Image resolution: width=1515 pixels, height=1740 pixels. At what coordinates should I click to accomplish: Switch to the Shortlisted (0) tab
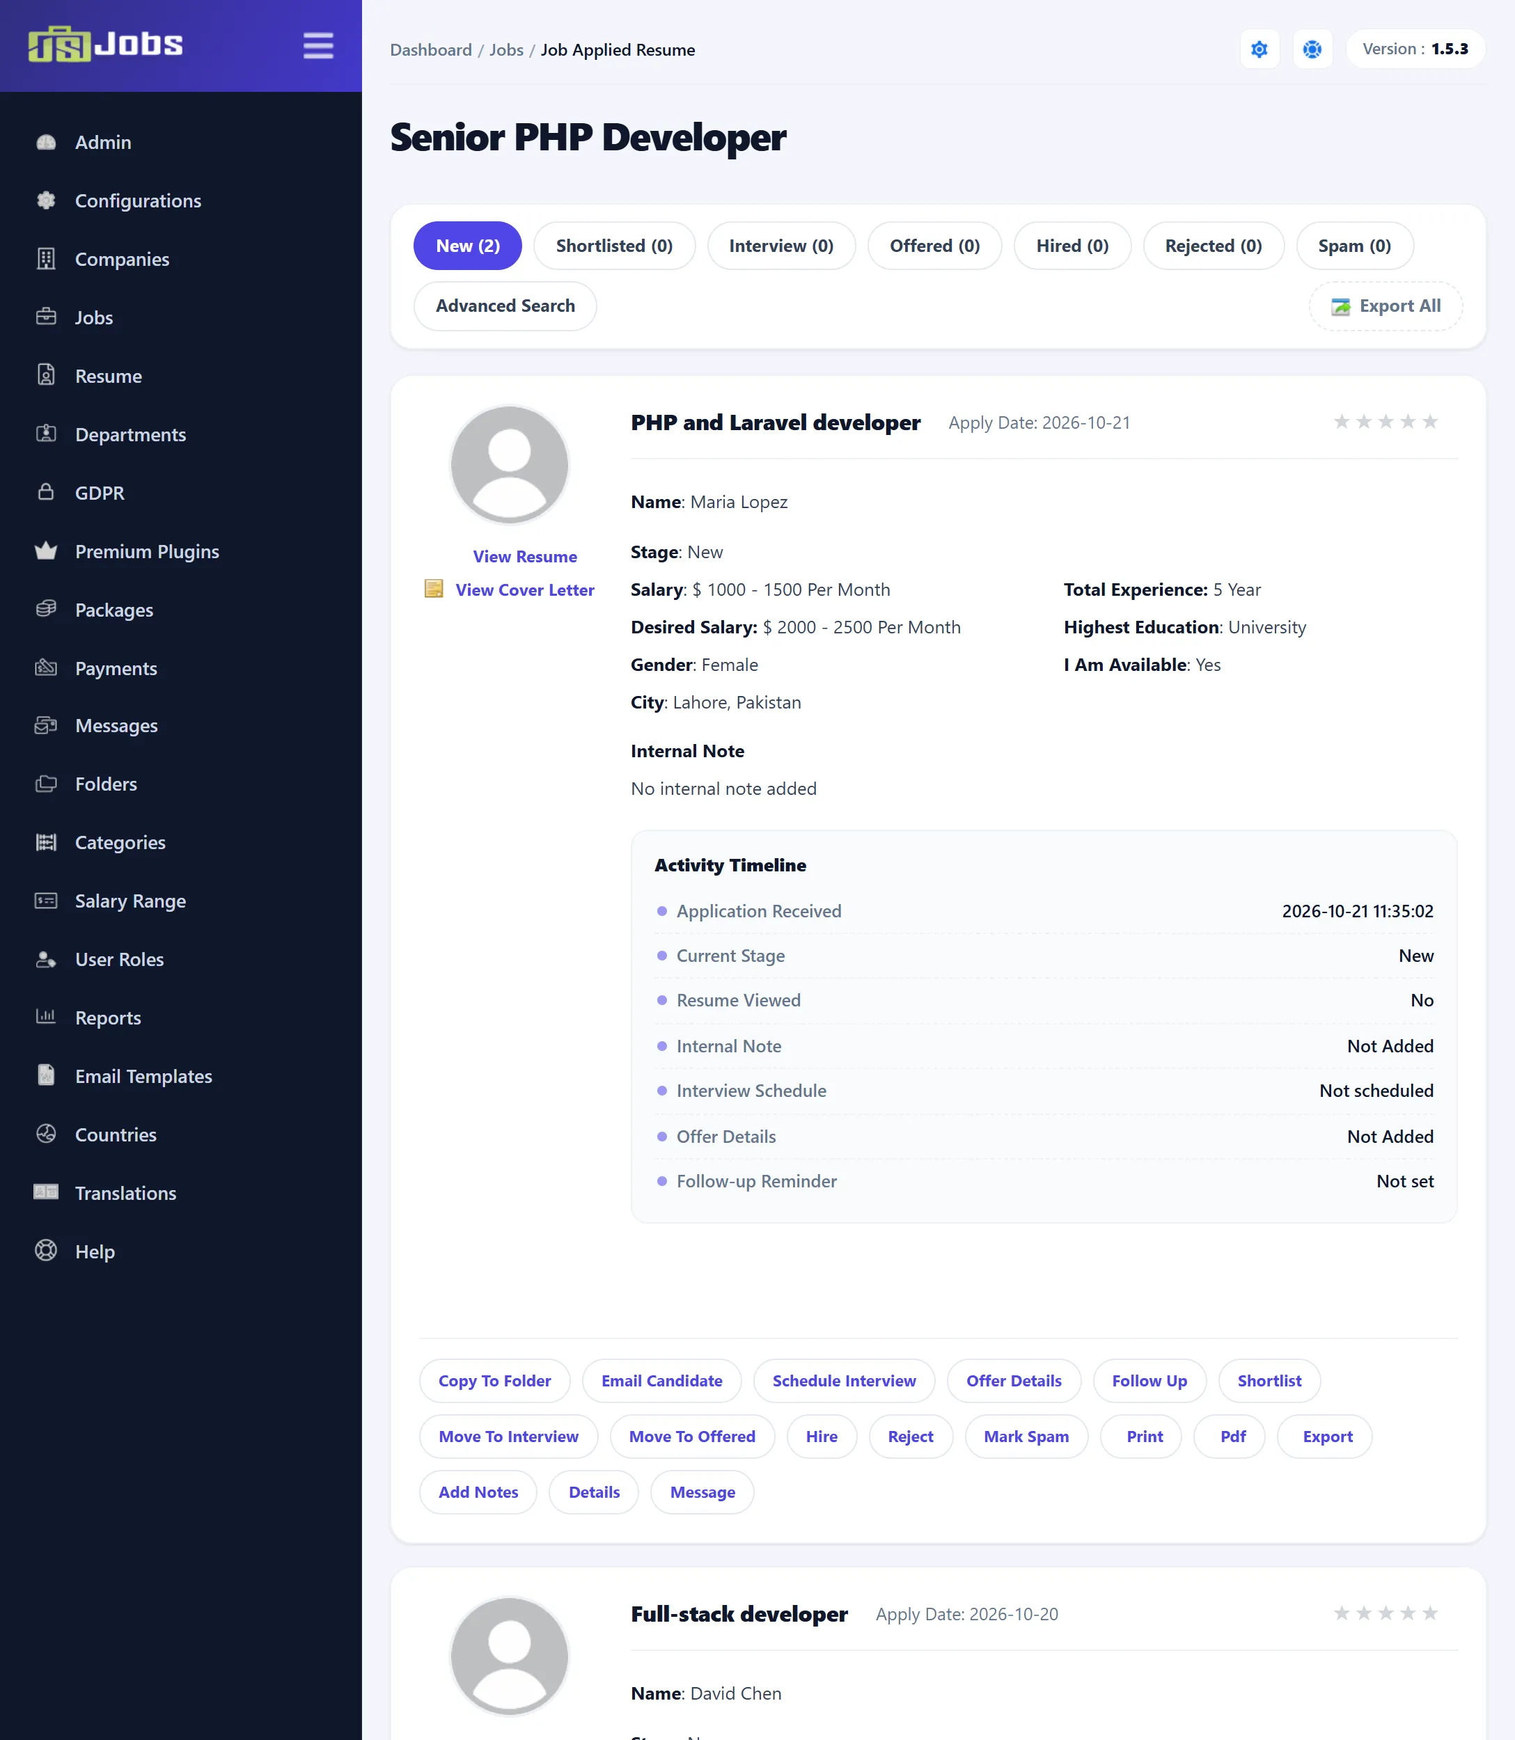(x=614, y=246)
